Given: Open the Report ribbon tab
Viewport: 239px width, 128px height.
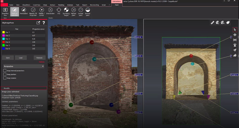Looking at the screenshot, I should pyautogui.click(x=85, y=5).
